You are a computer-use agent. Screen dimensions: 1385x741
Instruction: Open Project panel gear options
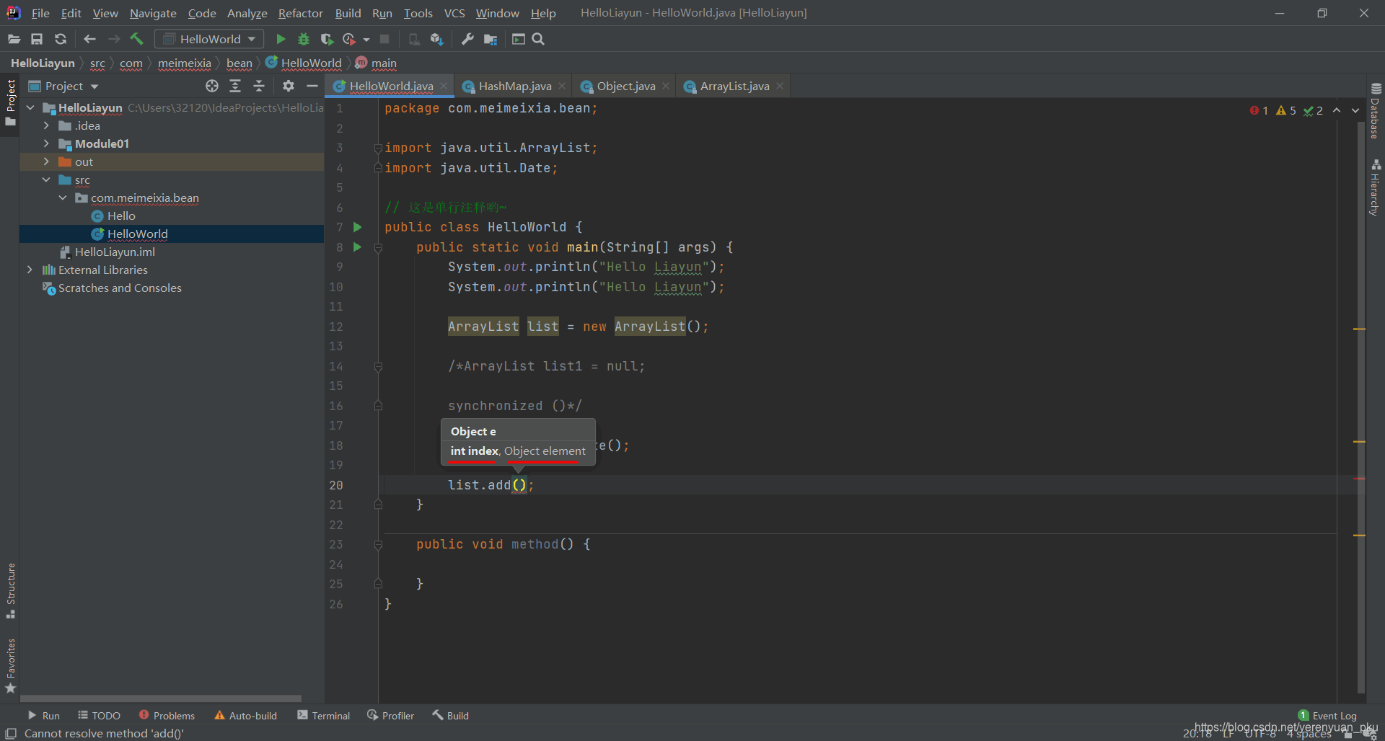[x=289, y=86]
